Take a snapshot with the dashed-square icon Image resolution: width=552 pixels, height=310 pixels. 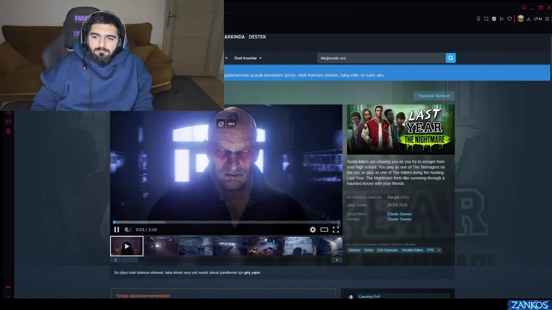click(486, 19)
